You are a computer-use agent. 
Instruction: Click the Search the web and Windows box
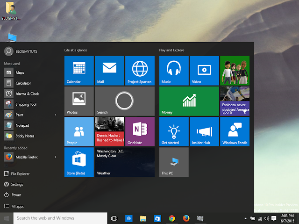point(60,218)
